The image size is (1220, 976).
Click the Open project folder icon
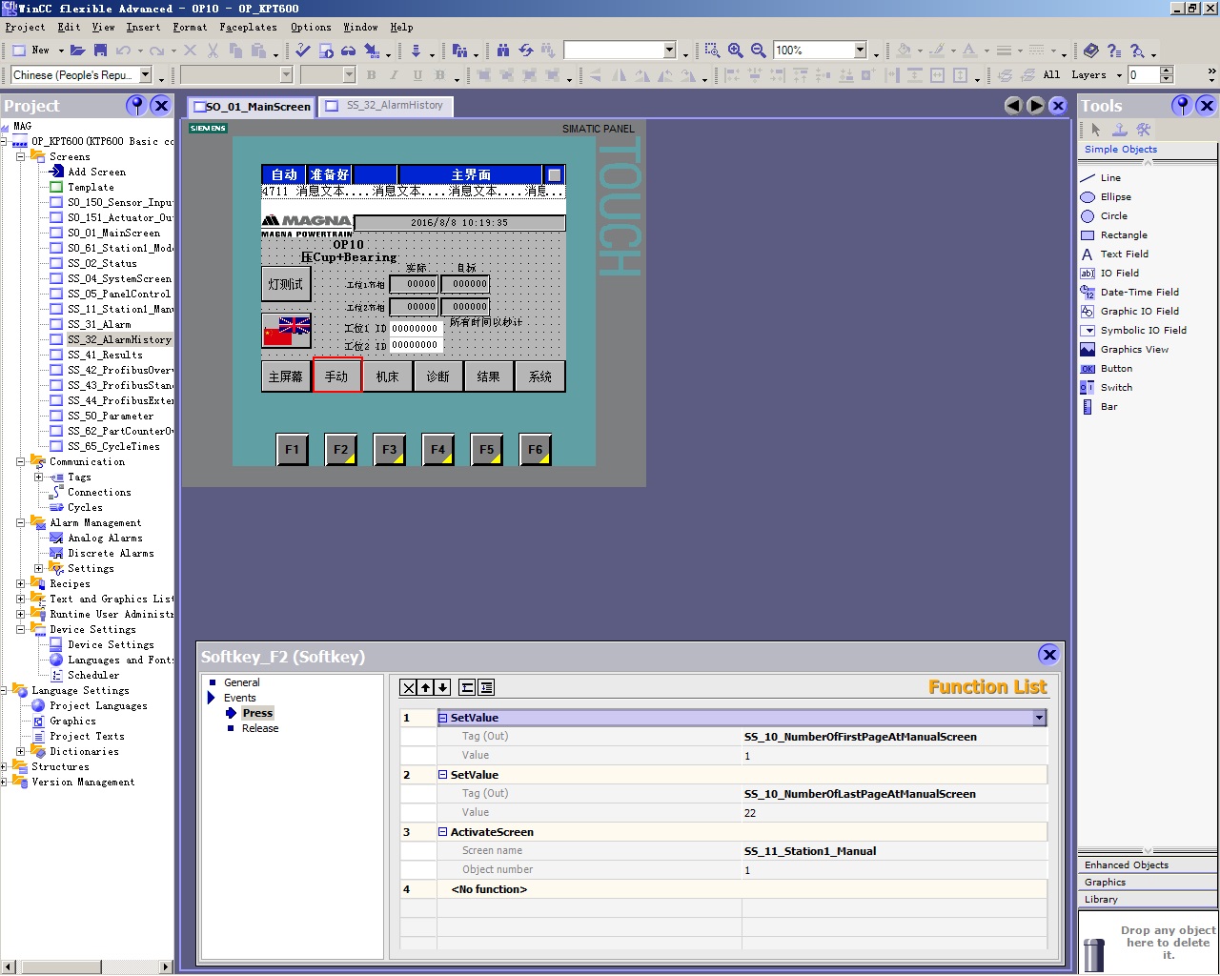click(77, 51)
